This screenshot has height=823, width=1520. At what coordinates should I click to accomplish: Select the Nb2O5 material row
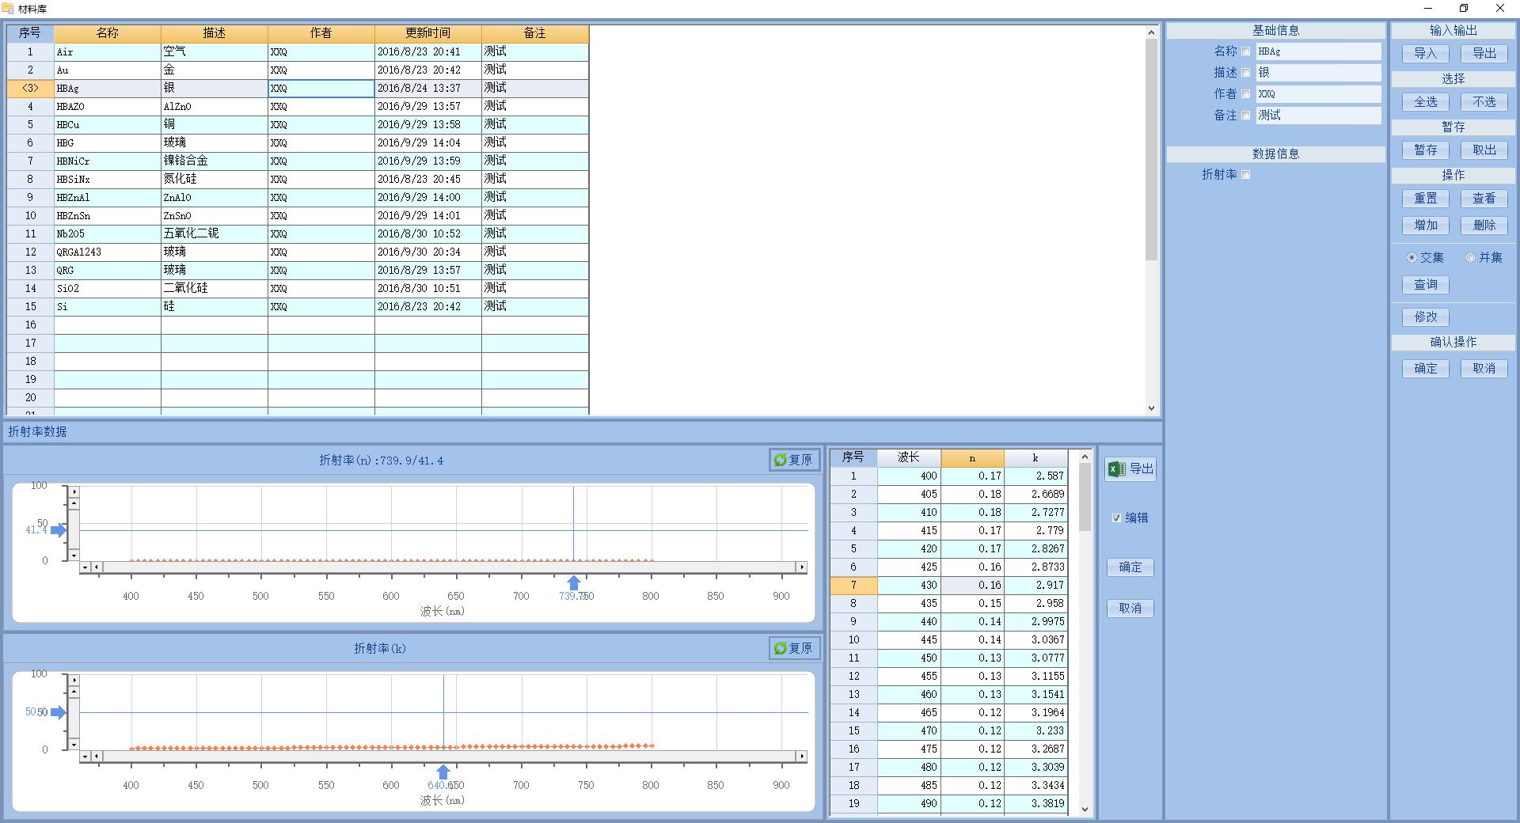coord(298,234)
